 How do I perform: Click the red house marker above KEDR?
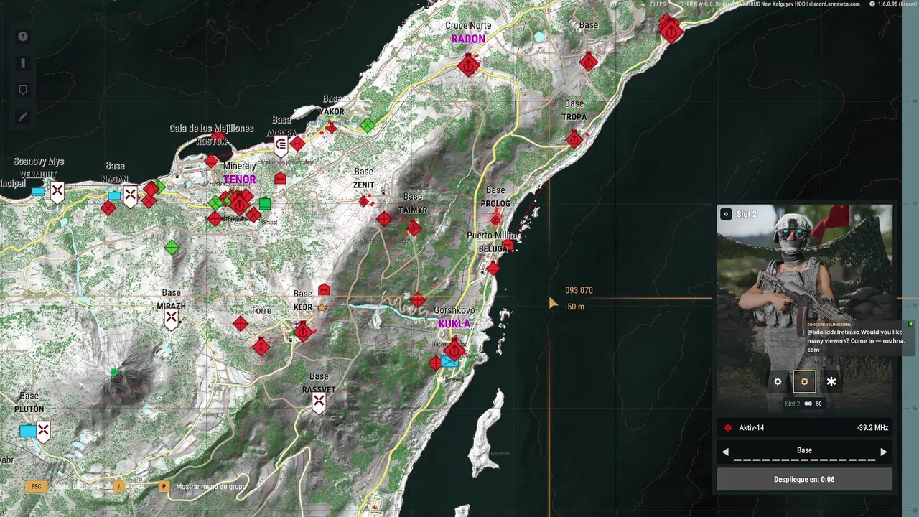click(324, 289)
